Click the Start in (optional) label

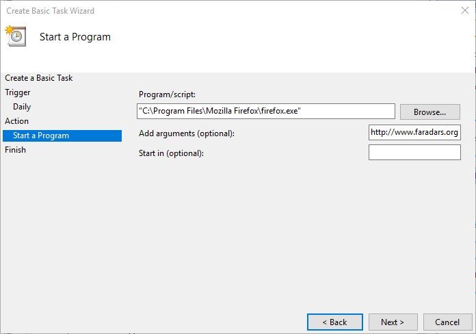(171, 153)
